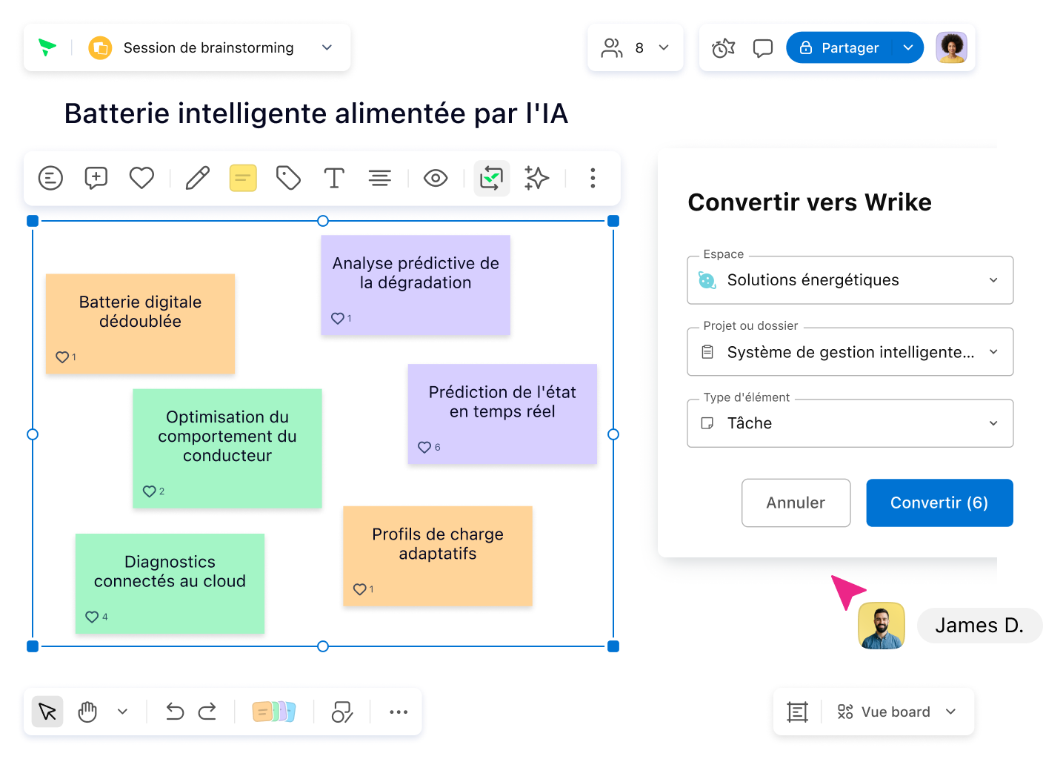Click the bottom-right selection corner handle
The image size is (1043, 759).
[613, 646]
